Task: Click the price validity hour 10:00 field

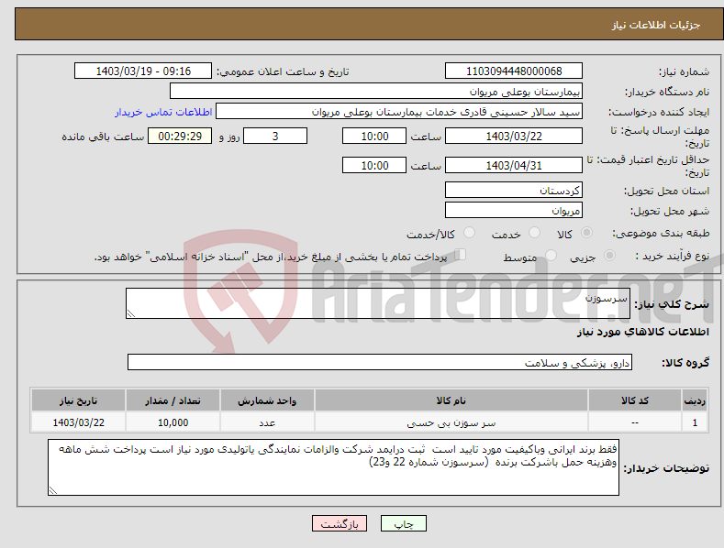Action: point(374,165)
